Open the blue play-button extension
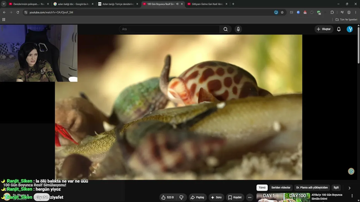This screenshot has width=360, height=202. [x=298, y=12]
